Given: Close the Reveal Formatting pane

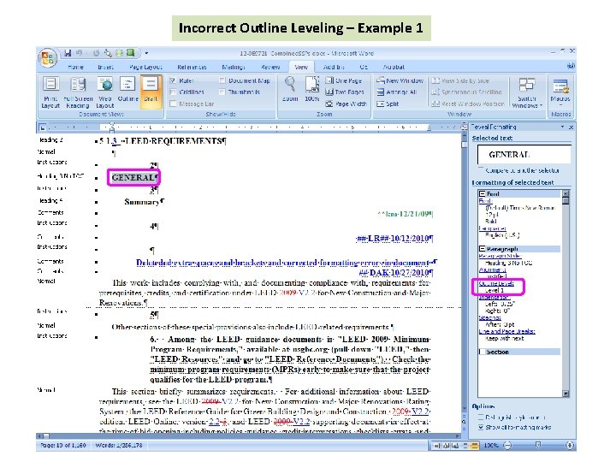Looking at the screenshot, I should [x=571, y=127].
